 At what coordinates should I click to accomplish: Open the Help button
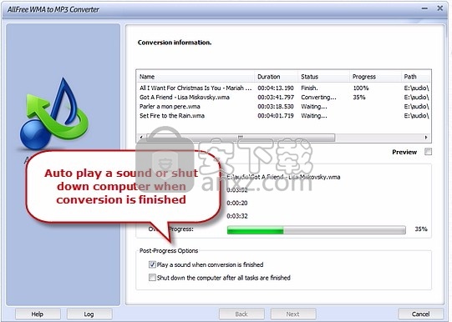point(38,314)
